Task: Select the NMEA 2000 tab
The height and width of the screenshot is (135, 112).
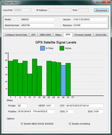Action: [x=45, y=35]
